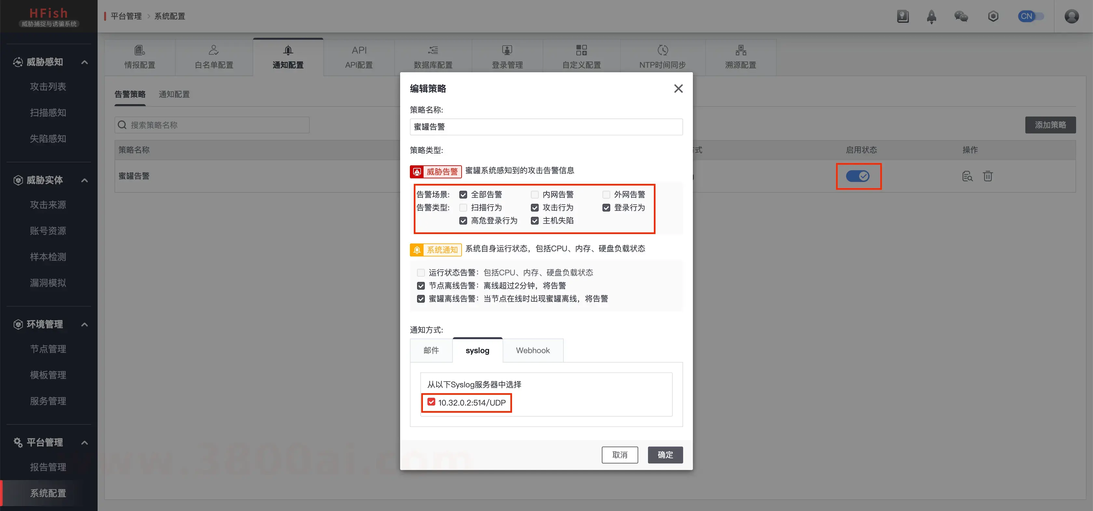Collapse the 平台管理 sidebar group

click(85, 443)
